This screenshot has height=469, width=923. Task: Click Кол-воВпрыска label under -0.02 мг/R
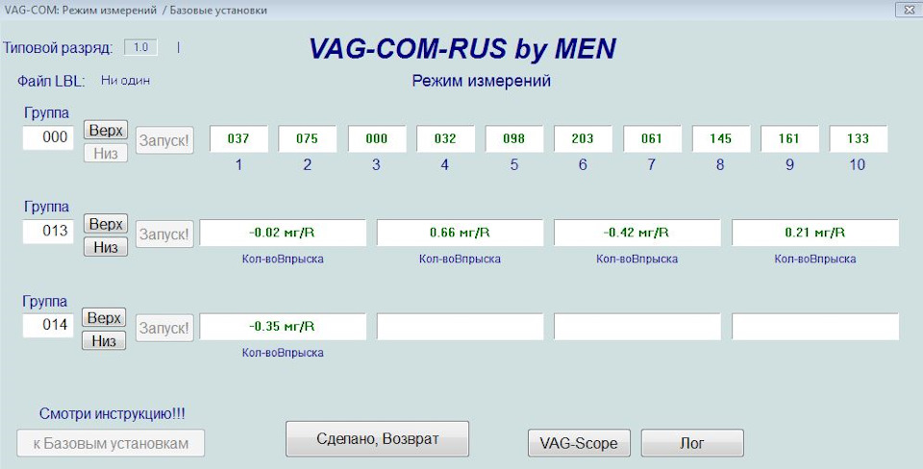(283, 259)
